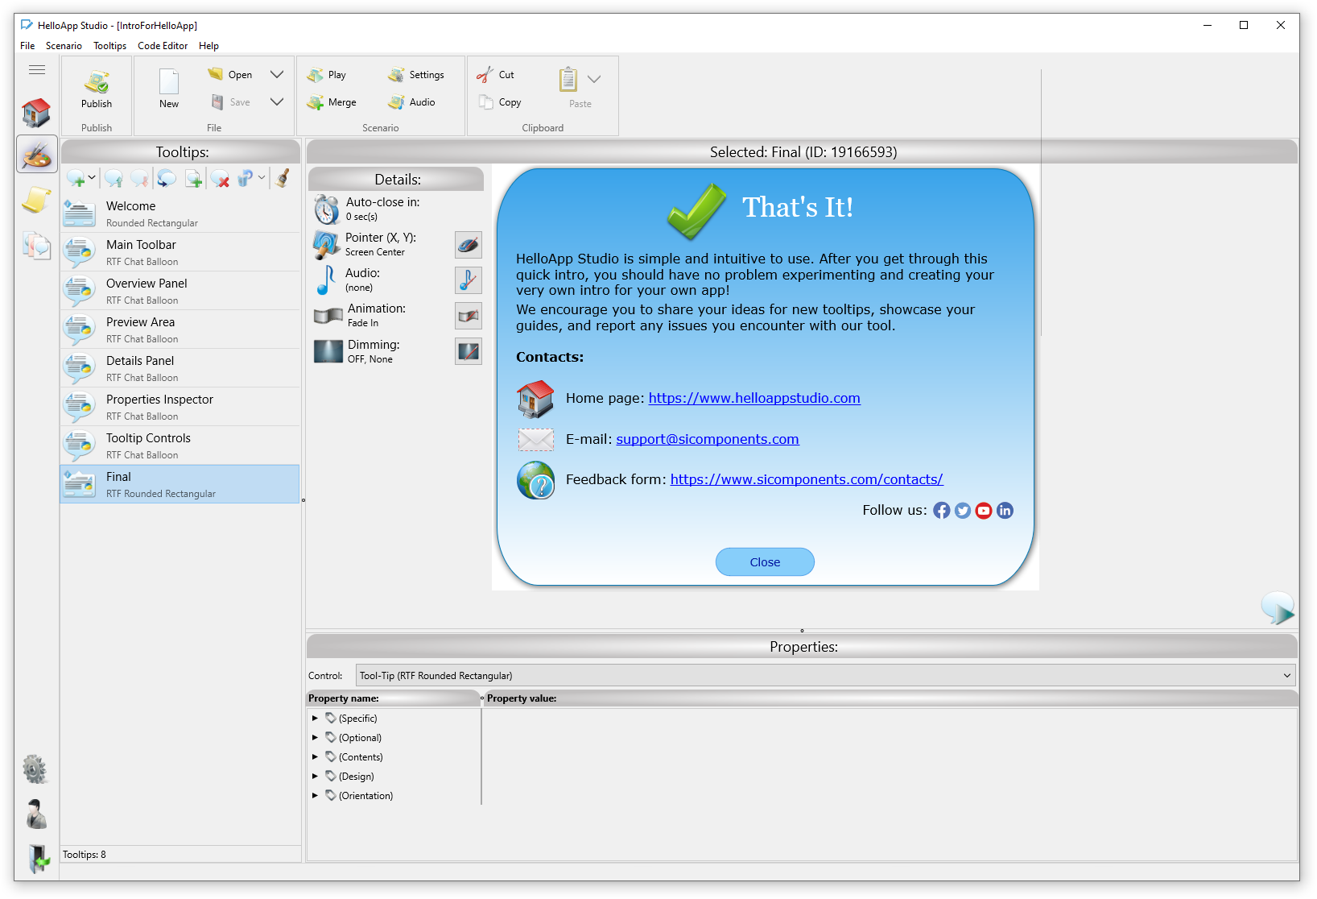Follow the helloappstudio.com home page link
This screenshot has width=1317, height=899.
pyautogui.click(x=754, y=398)
